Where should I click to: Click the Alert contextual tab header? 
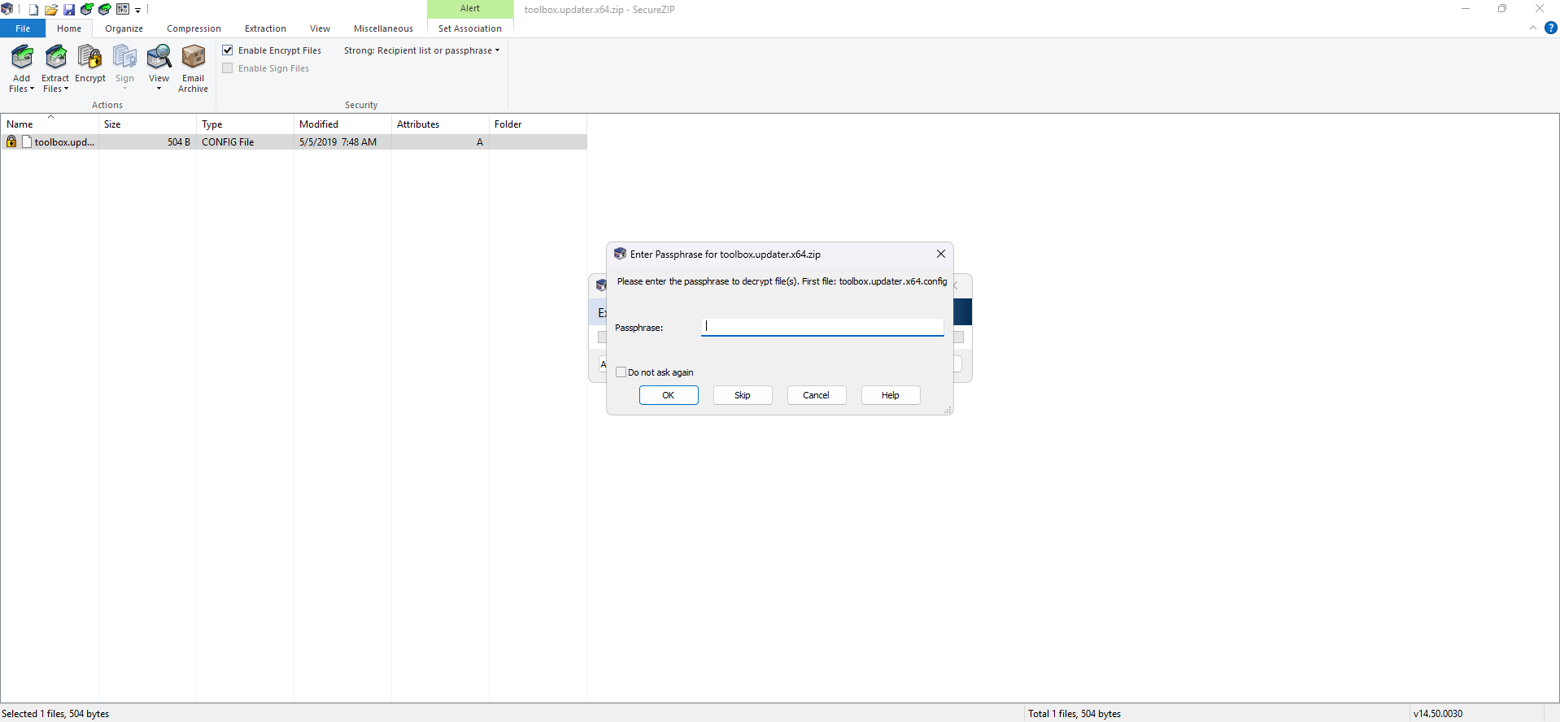470,9
